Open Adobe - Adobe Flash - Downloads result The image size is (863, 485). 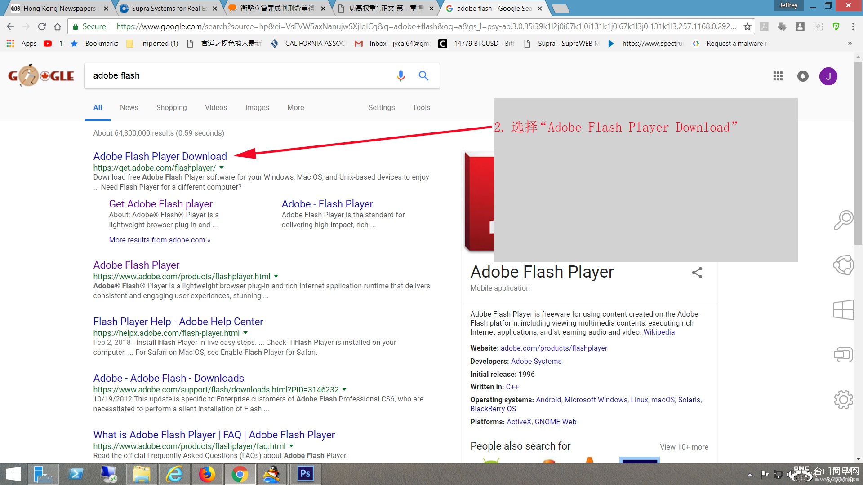(169, 378)
